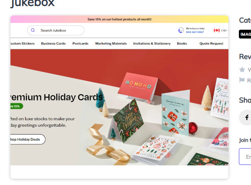Call the 888-667-0067 phone link
Image resolution: width=251 pixels, height=185 pixels.
(x=195, y=32)
